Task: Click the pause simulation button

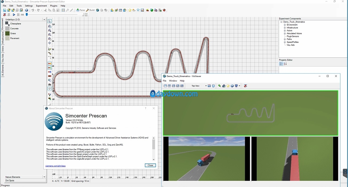Action: tap(18, 15)
